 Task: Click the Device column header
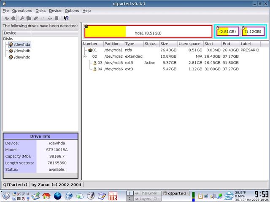pos(17,33)
